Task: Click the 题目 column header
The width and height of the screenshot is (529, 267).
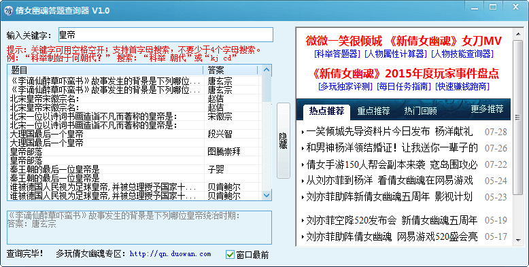Action: click(x=105, y=70)
